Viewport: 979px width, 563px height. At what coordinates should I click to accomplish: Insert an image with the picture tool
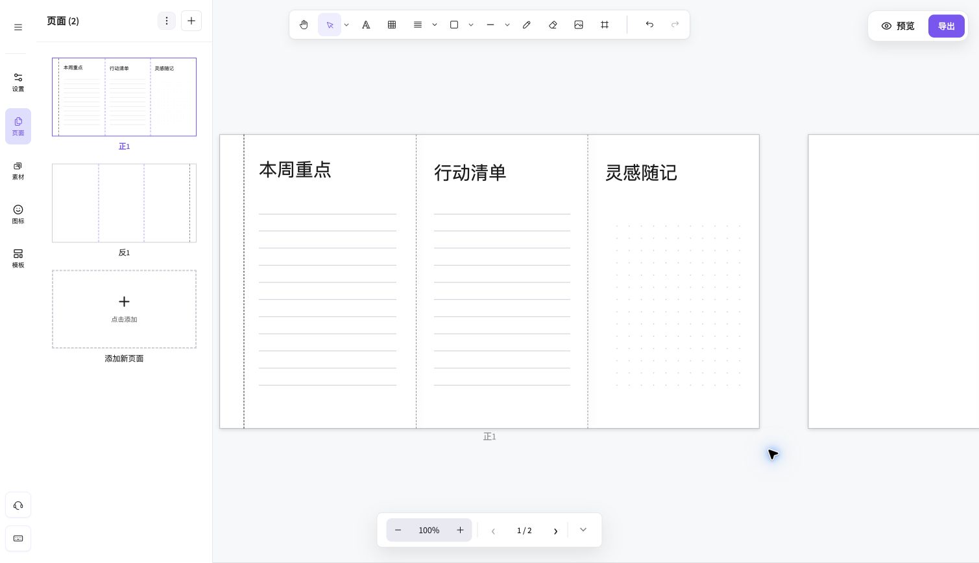[x=579, y=25]
